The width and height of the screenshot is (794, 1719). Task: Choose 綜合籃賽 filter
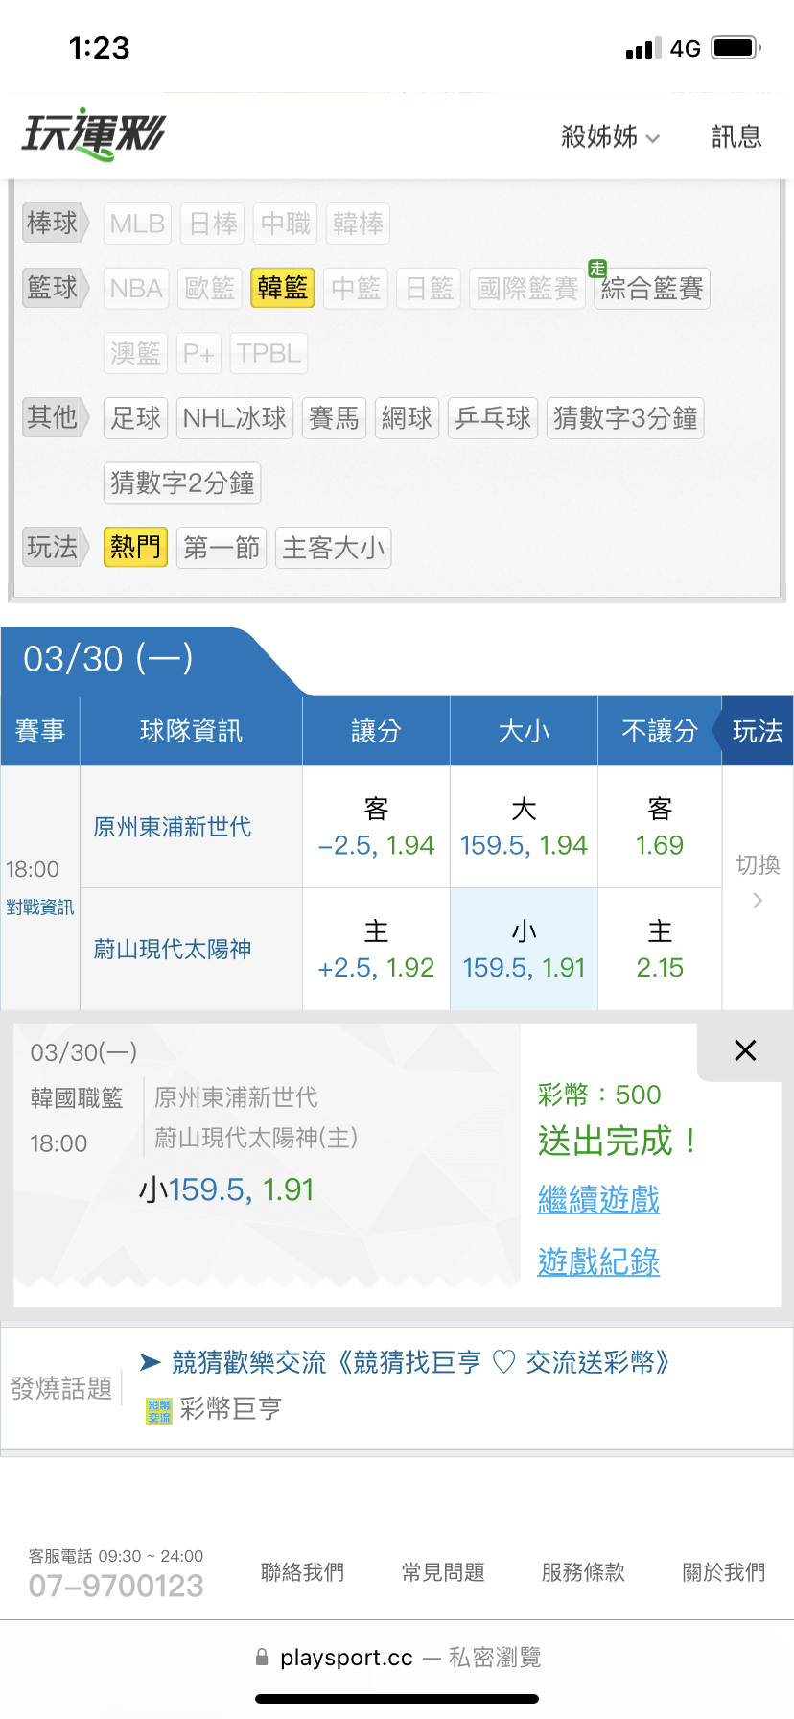pos(652,288)
